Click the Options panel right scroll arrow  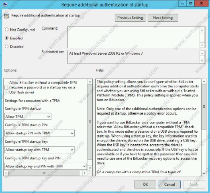point(84,173)
